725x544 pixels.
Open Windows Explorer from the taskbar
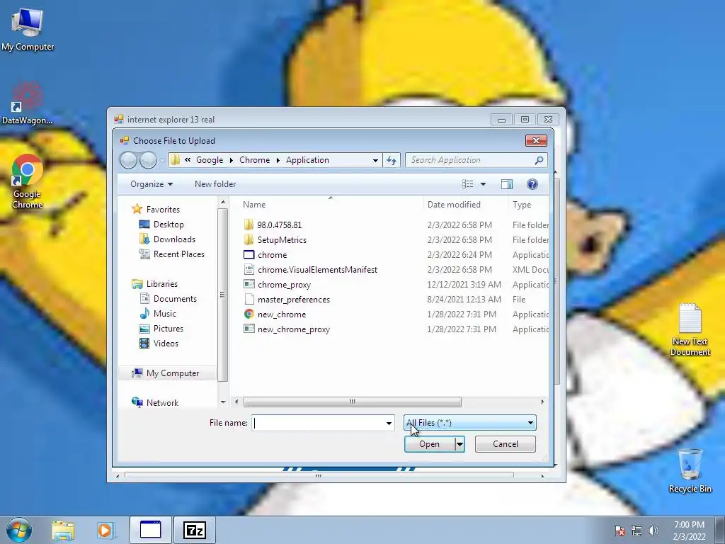pos(63,531)
